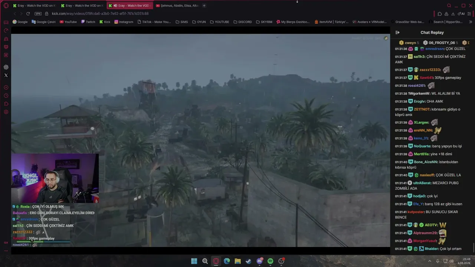This screenshot has width=475, height=267.
Task: Expand the SKYRIM bookmark folder
Action: coord(264,22)
